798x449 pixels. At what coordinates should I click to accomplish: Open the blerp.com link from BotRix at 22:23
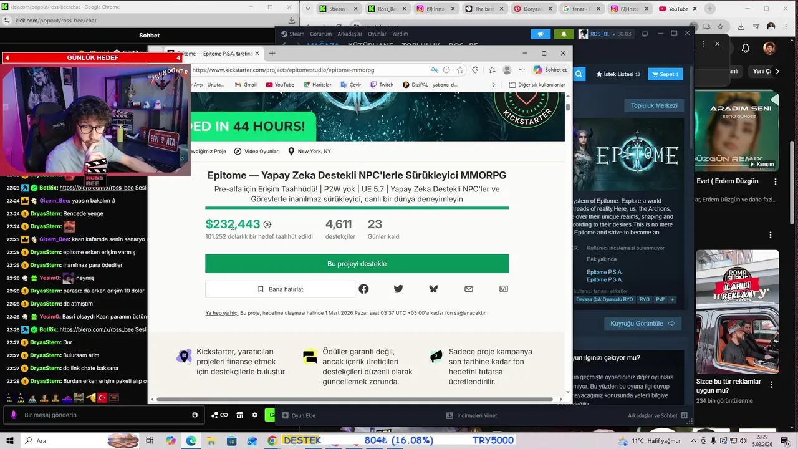pyautogui.click(x=97, y=188)
